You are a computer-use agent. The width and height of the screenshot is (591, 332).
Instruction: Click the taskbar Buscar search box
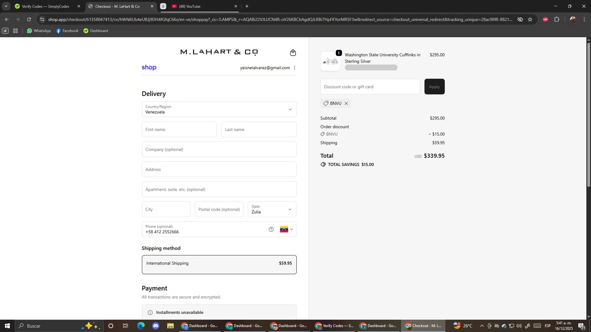[59, 326]
